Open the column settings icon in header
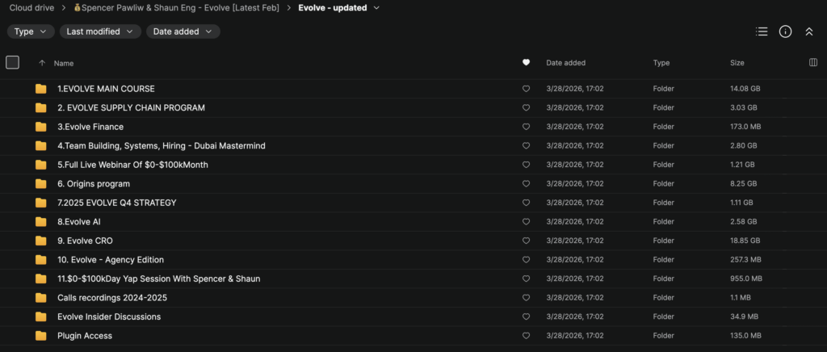The image size is (827, 352). coord(812,62)
